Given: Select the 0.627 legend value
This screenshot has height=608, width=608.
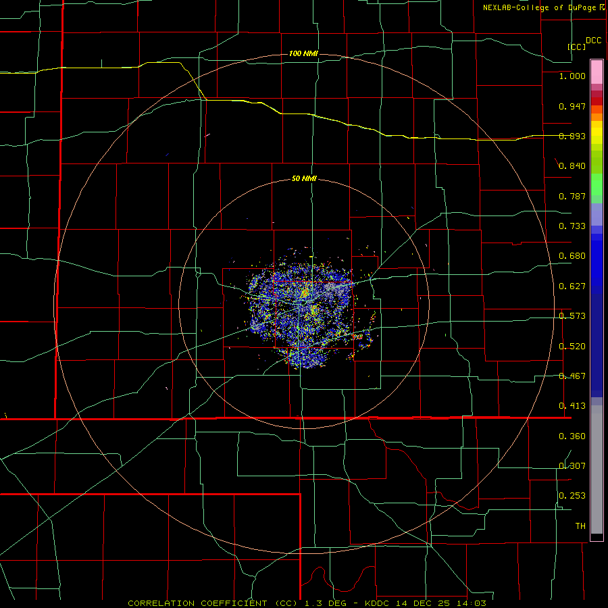Looking at the screenshot, I should [x=572, y=286].
